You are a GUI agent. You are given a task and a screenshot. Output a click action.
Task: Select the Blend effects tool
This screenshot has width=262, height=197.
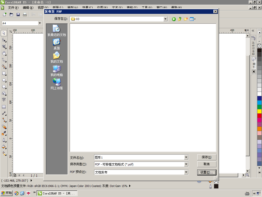coord(4,127)
